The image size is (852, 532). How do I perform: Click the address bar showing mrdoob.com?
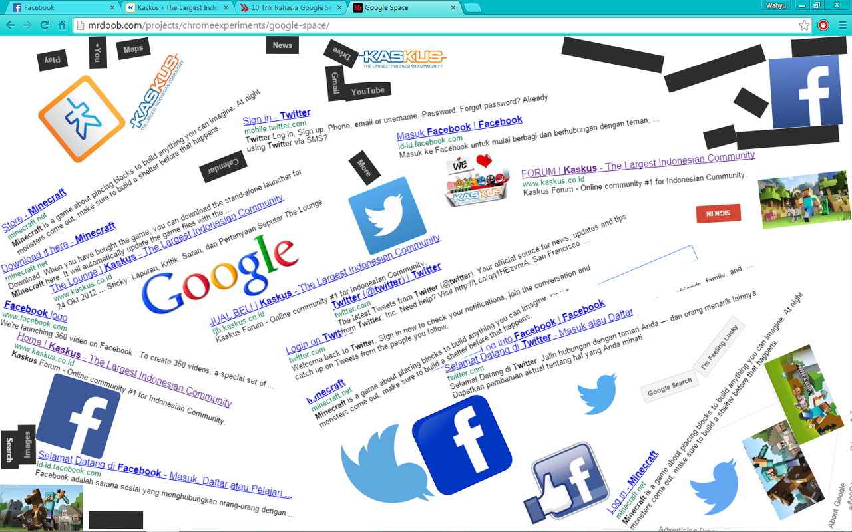point(436,25)
